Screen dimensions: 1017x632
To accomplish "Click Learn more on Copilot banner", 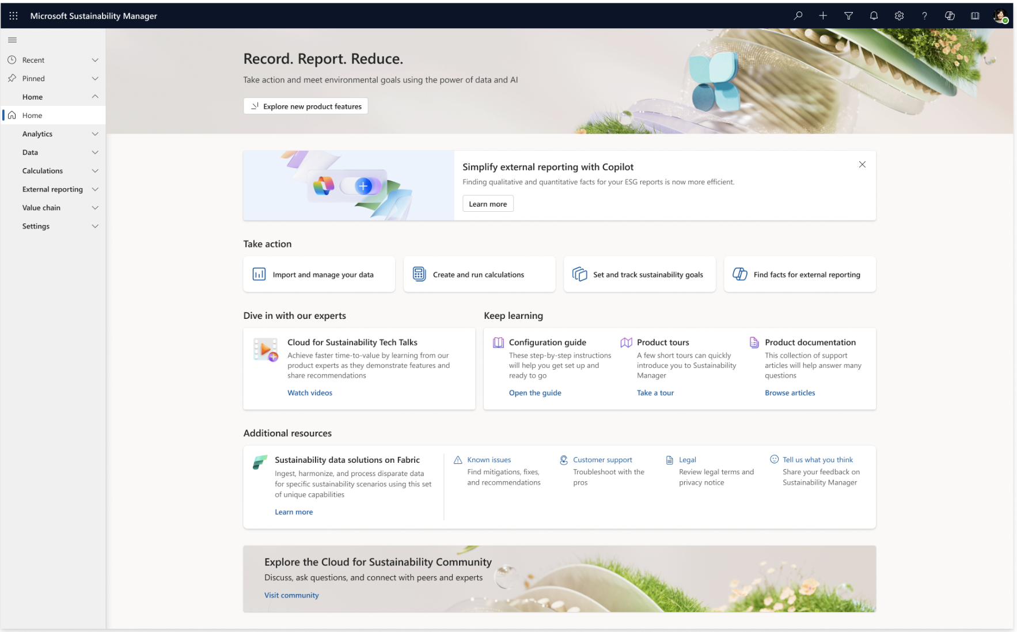I will pos(488,204).
